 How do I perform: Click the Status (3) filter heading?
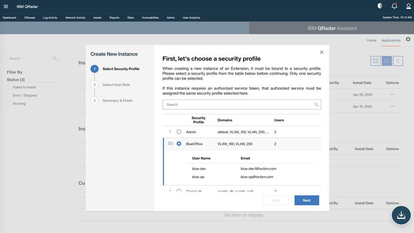click(16, 79)
